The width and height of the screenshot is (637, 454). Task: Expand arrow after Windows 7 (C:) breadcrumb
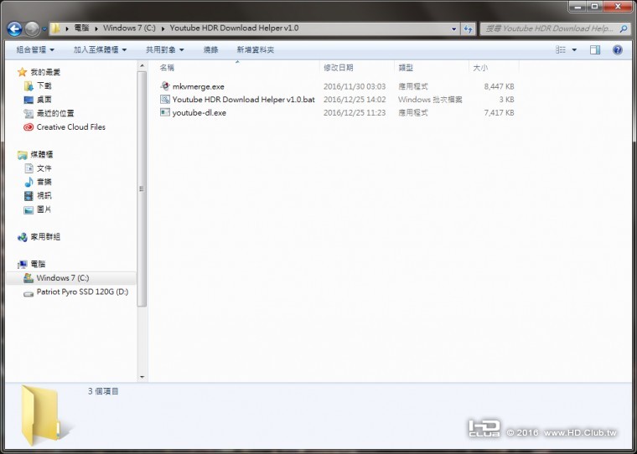coord(163,28)
